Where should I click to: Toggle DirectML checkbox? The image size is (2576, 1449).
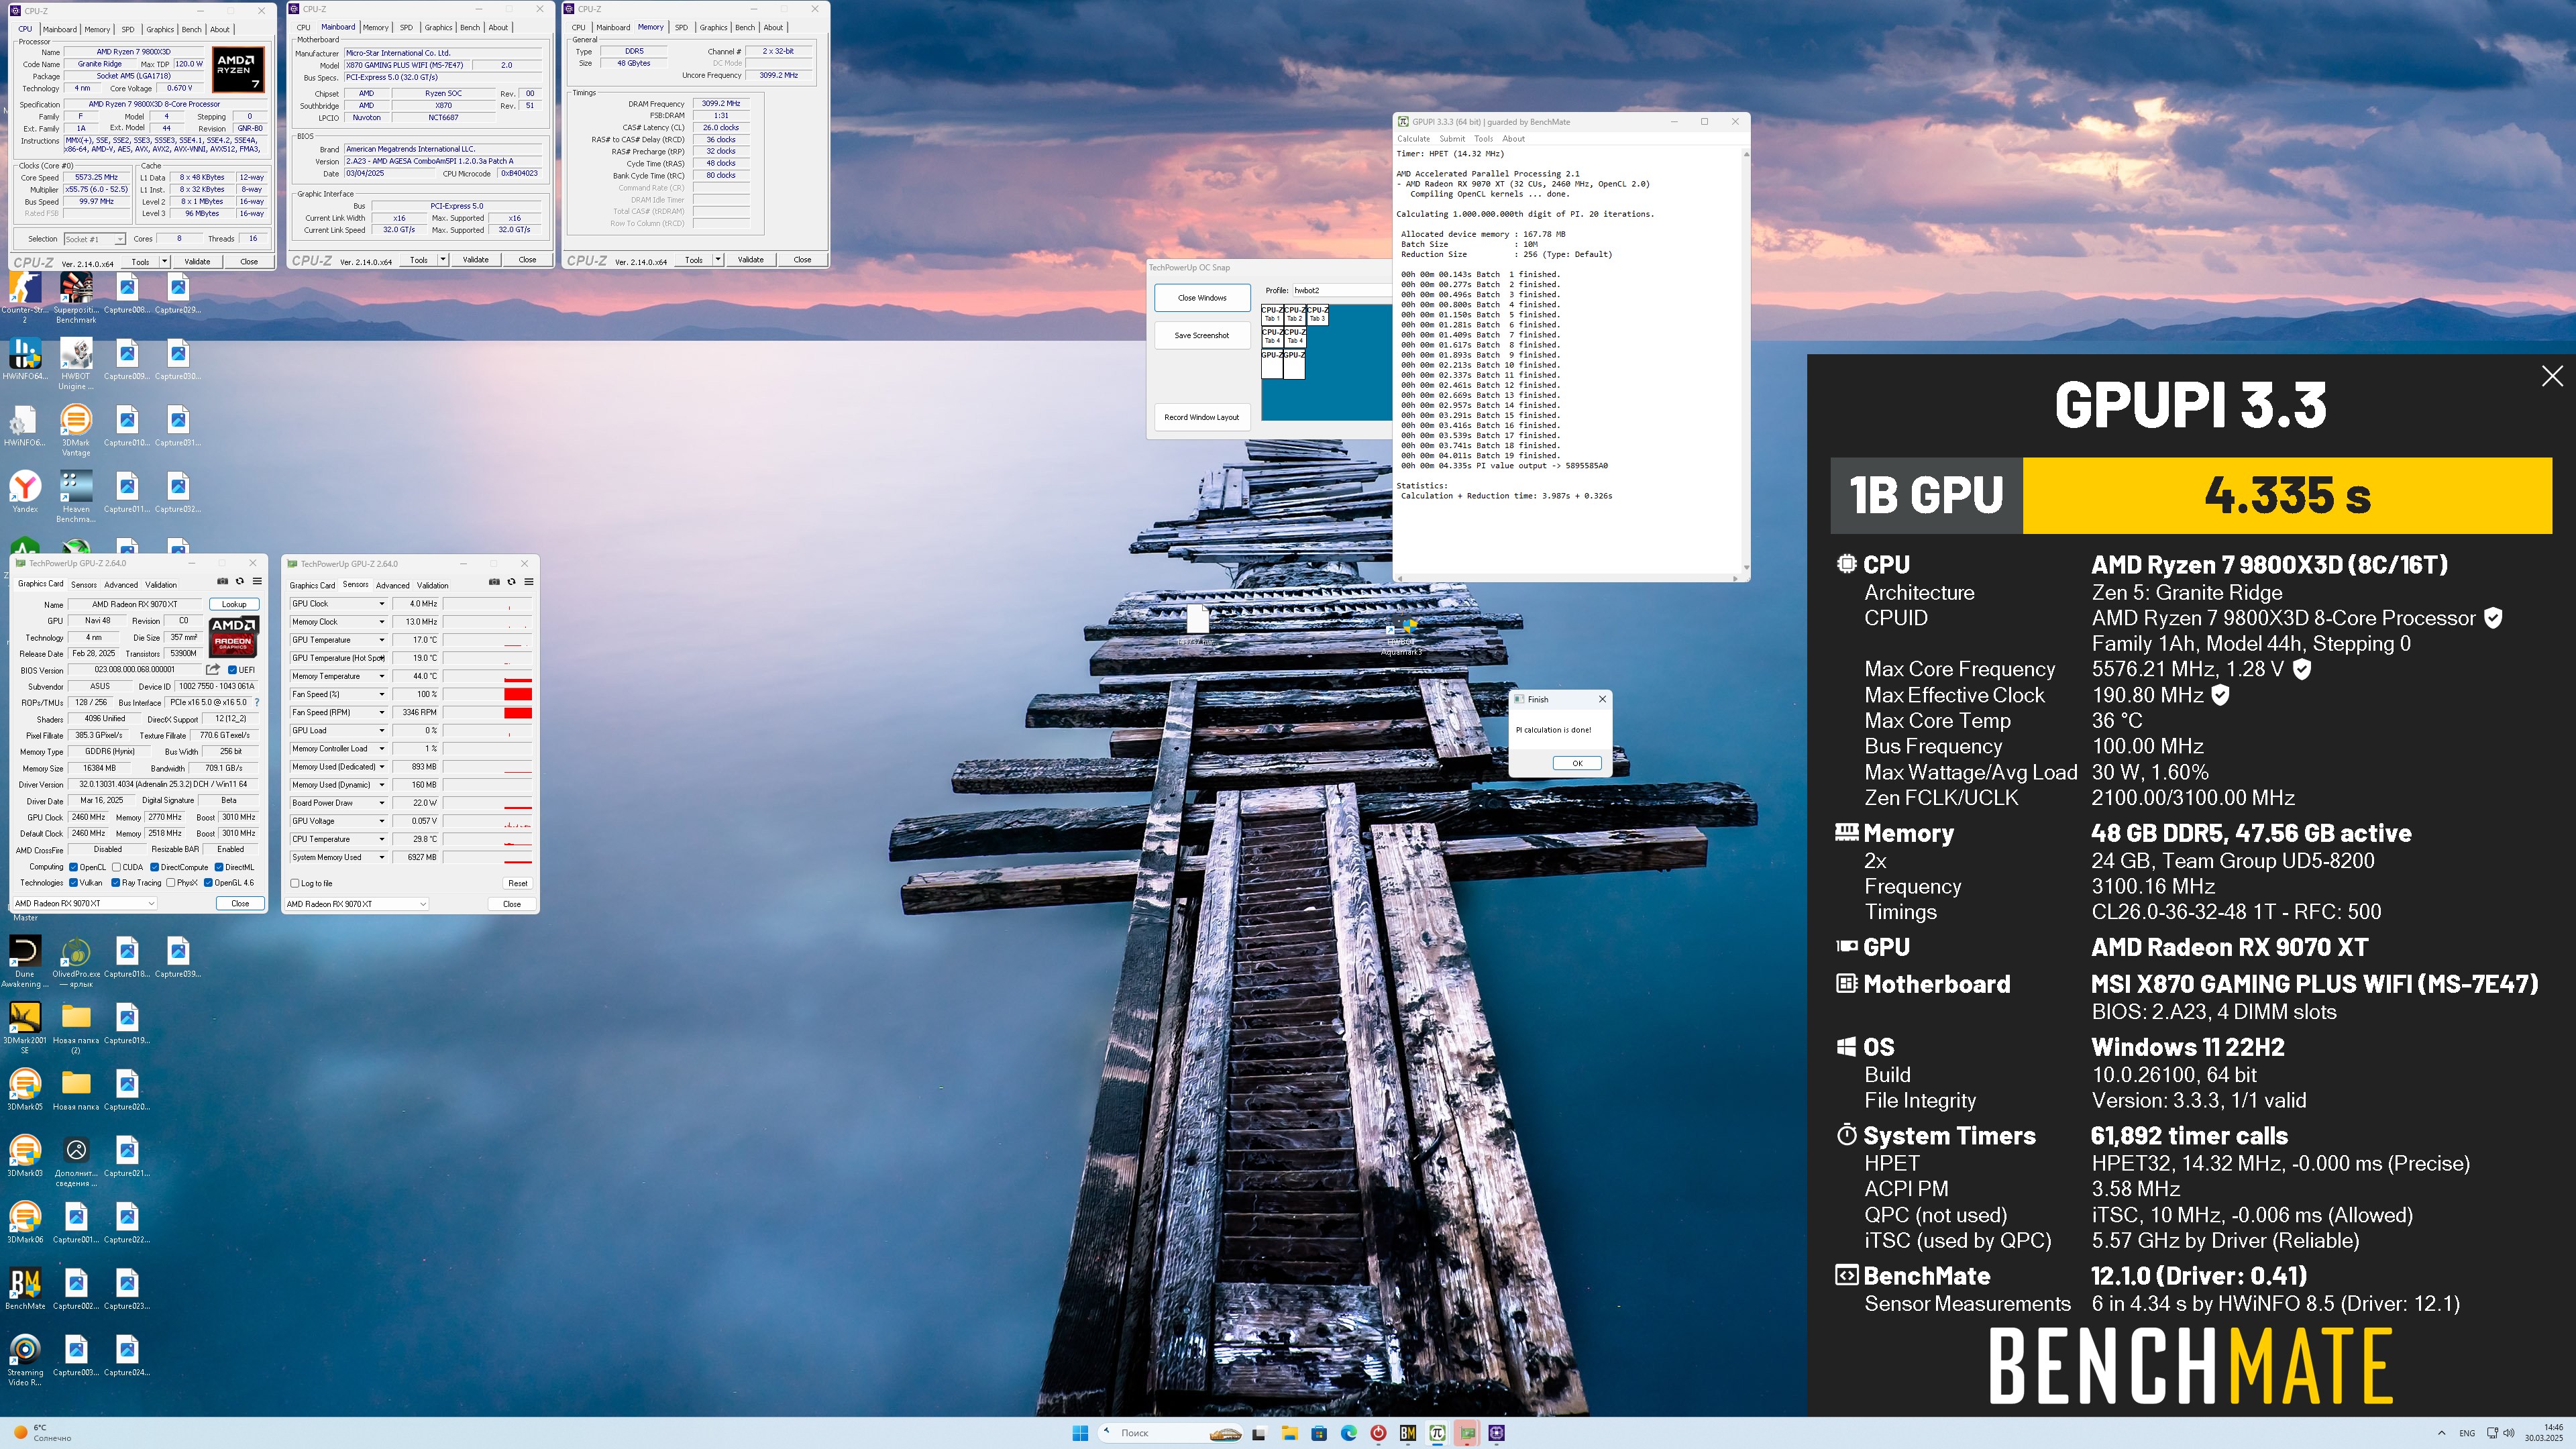219,867
